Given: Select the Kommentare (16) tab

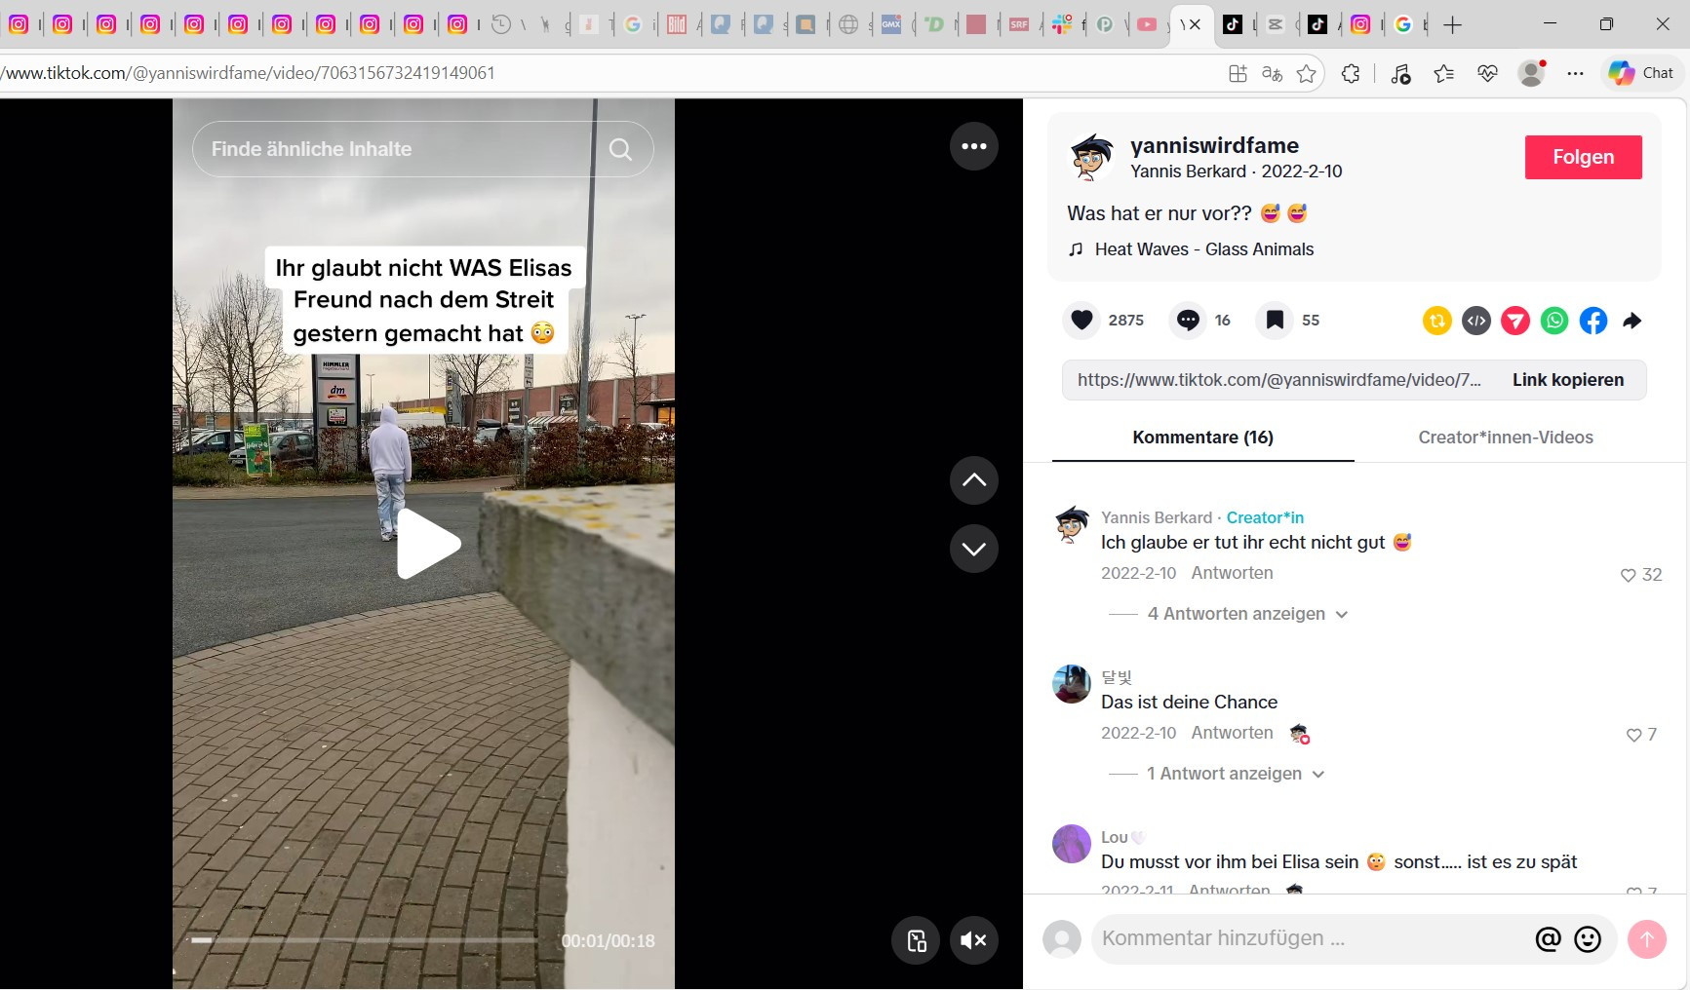Looking at the screenshot, I should 1202,438.
